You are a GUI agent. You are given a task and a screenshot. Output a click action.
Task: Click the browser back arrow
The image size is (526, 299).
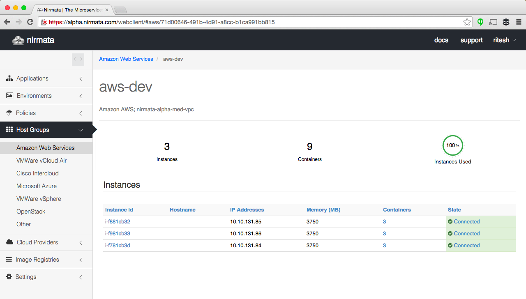pos(7,22)
